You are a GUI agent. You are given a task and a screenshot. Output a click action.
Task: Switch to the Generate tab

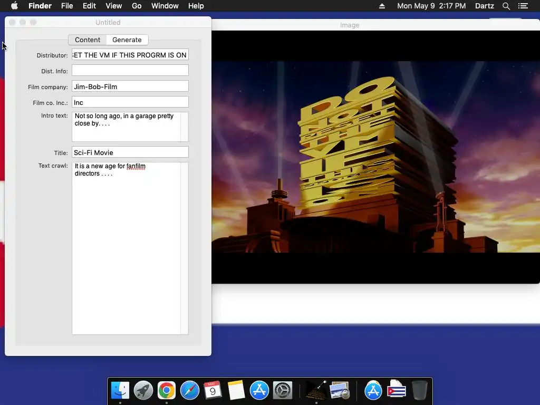click(x=127, y=40)
